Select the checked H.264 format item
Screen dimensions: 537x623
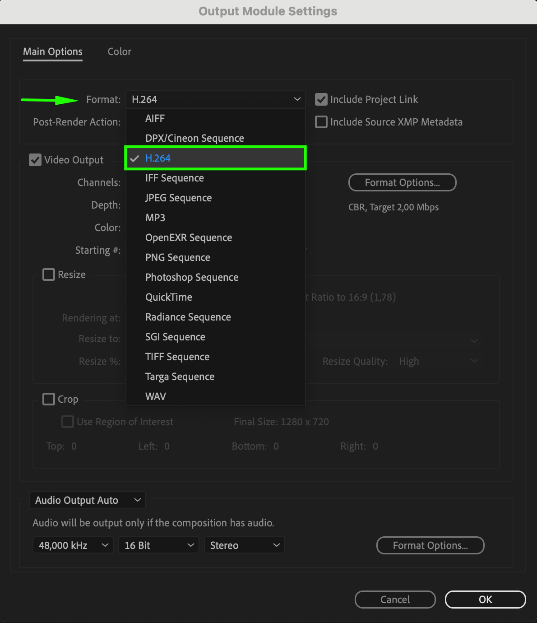(x=158, y=158)
